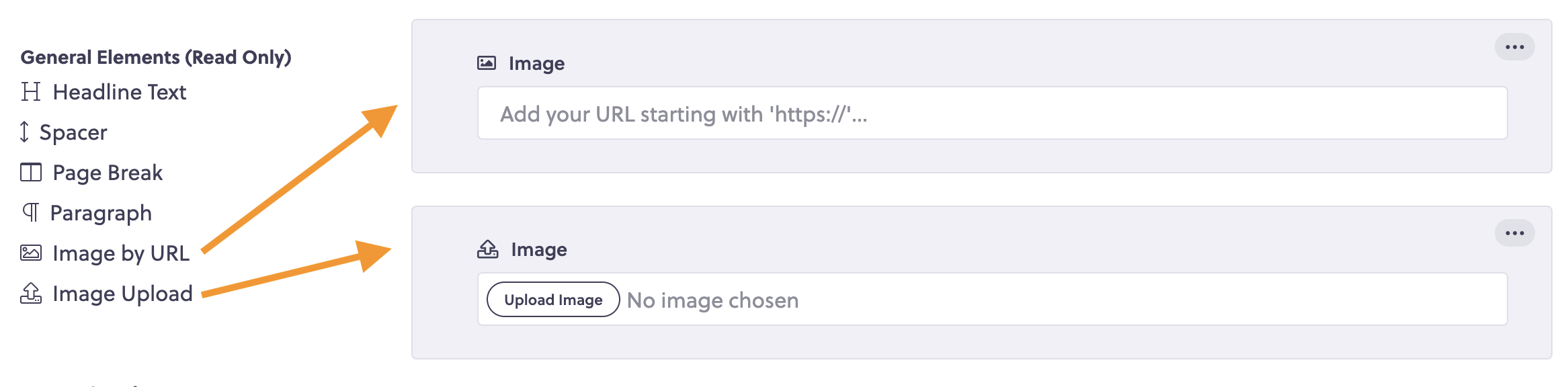Click the Paragraph pilcrow icon
Screen dimensions: 1566x387
[31, 212]
